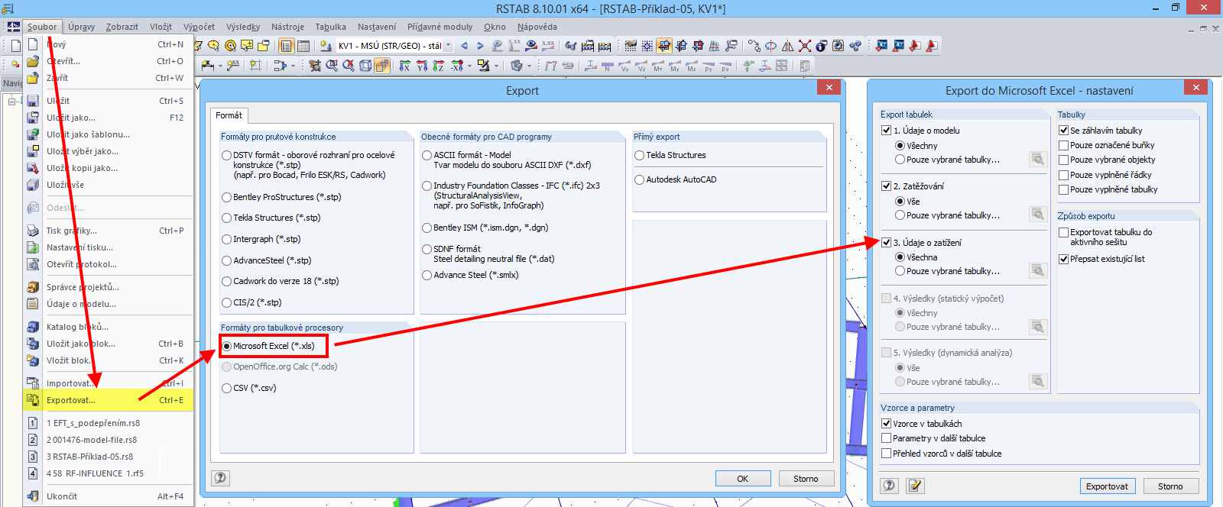Toggle checkbox 1. Údaje o modelu

click(x=886, y=131)
